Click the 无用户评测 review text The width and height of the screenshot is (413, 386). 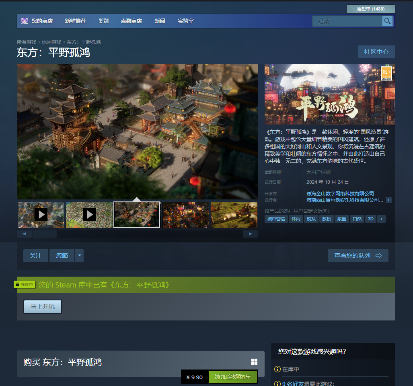tap(318, 172)
